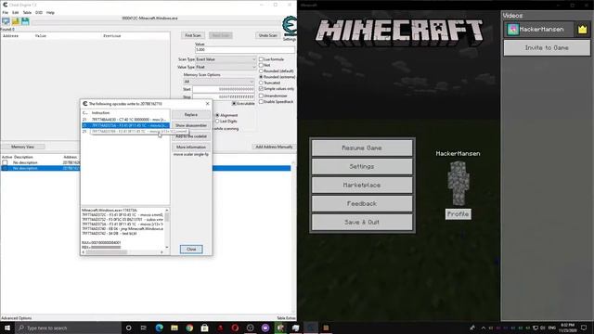The image size is (594, 334).
Task: Click HackerHansen's avatar icon in Videos panel
Action: (512, 30)
